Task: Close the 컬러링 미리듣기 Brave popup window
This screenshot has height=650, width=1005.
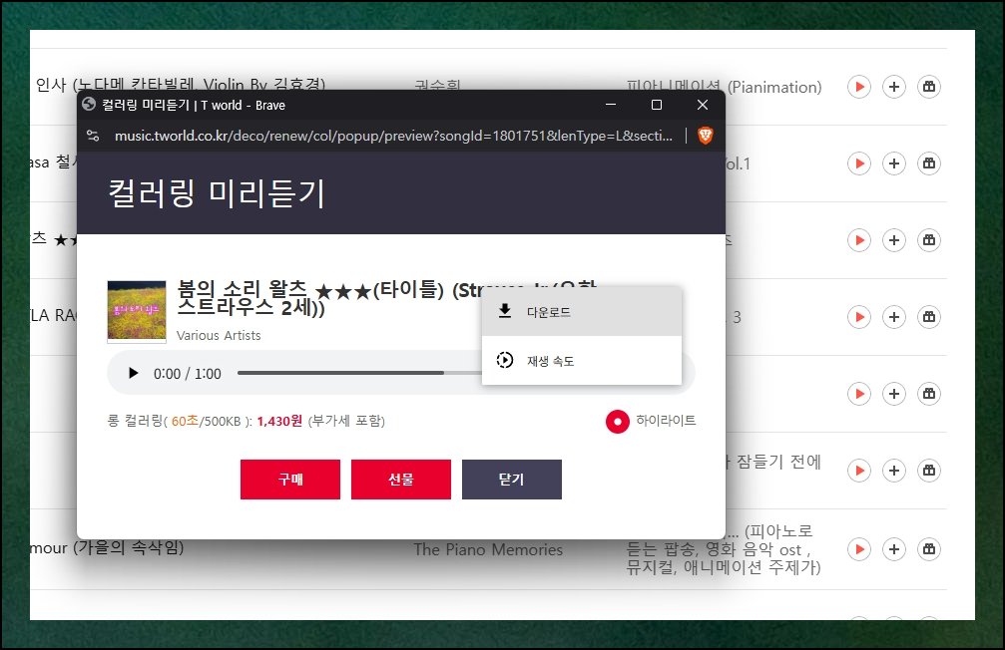Action: [x=703, y=105]
